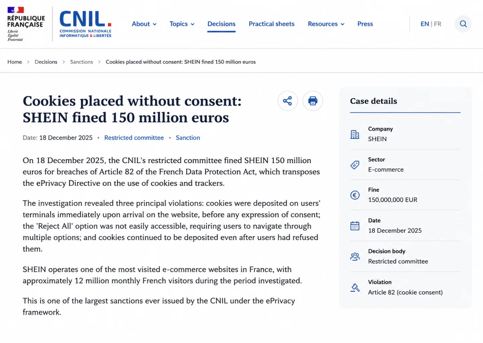
Task: Click the Fine euro icon
Action: (x=355, y=195)
